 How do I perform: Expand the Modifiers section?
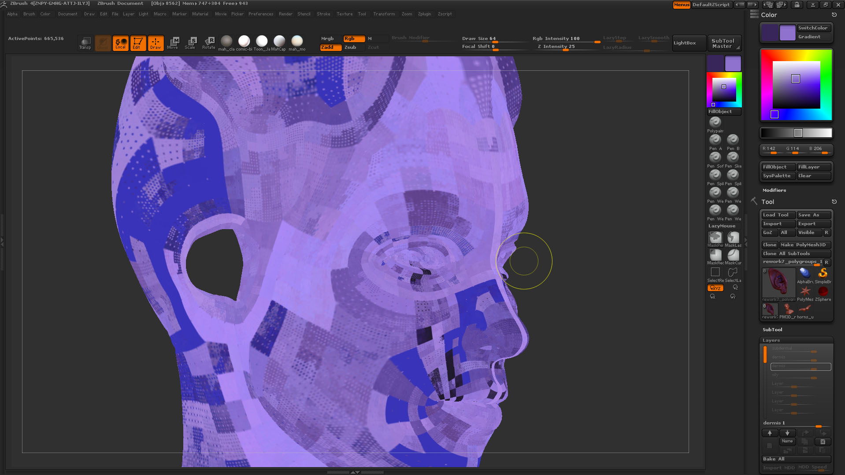tap(774, 190)
